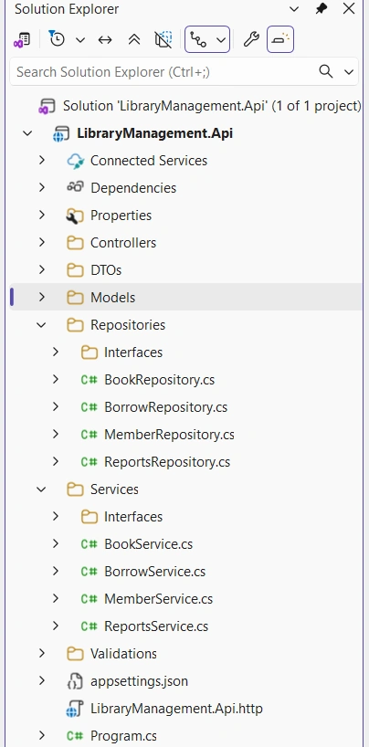Expand ReportsRepository.cs members
This screenshot has width=369, height=747.
point(56,462)
